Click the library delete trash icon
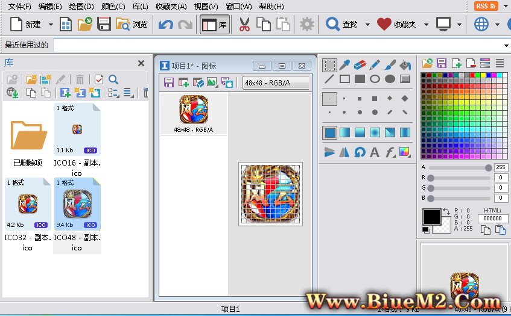This screenshot has width=511, height=316. (80, 79)
